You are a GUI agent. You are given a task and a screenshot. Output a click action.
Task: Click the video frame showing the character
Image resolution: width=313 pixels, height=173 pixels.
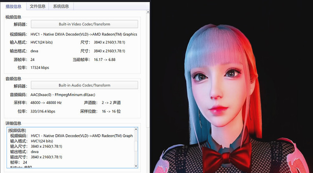pos(232,87)
